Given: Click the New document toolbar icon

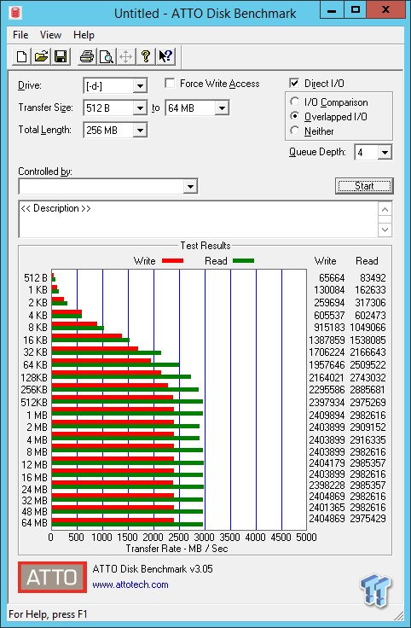Looking at the screenshot, I should [21, 56].
